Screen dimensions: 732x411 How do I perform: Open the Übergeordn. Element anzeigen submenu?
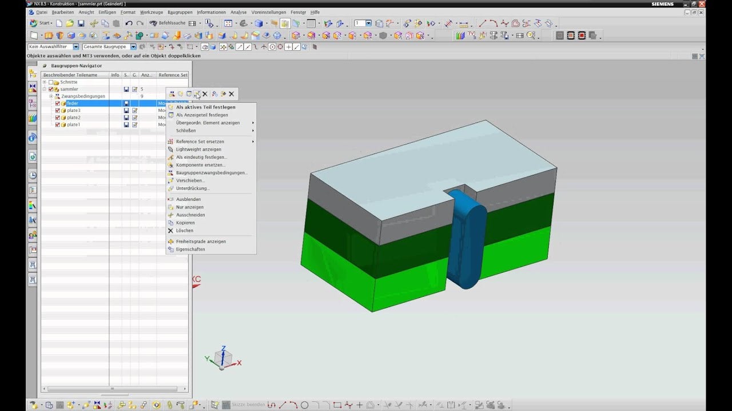coord(211,123)
